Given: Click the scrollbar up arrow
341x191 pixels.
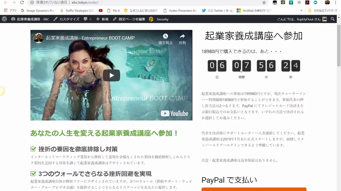Looking at the screenshot, I should pyautogui.click(x=339, y=17).
